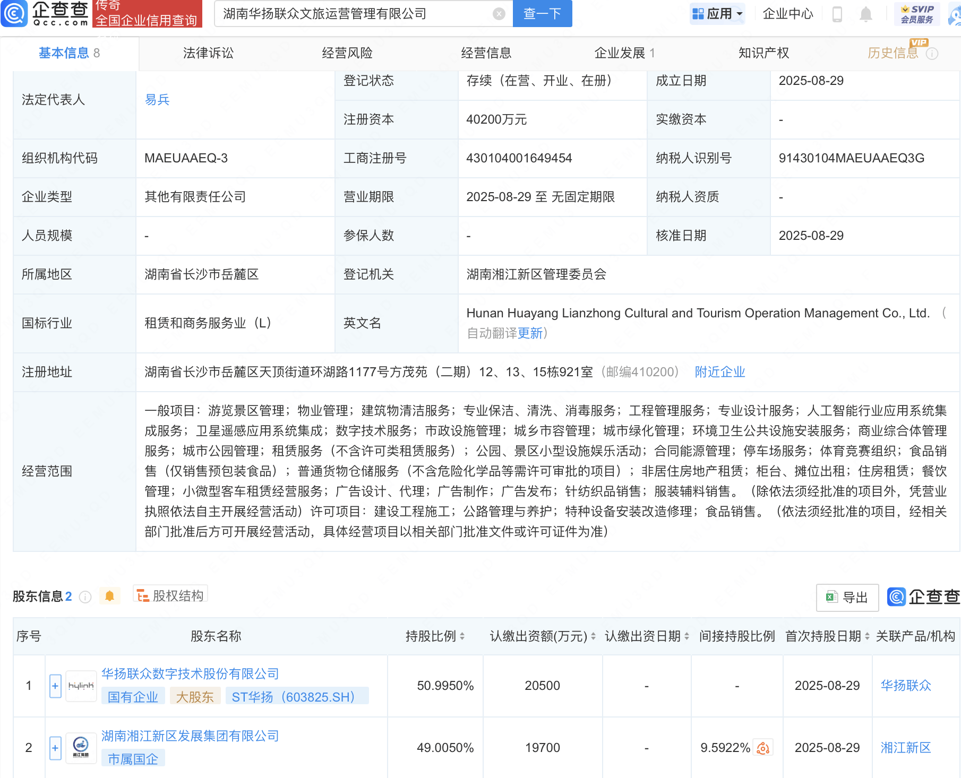Click the SVIP member service icon
Screen dimensions: 961x778
tap(917, 14)
